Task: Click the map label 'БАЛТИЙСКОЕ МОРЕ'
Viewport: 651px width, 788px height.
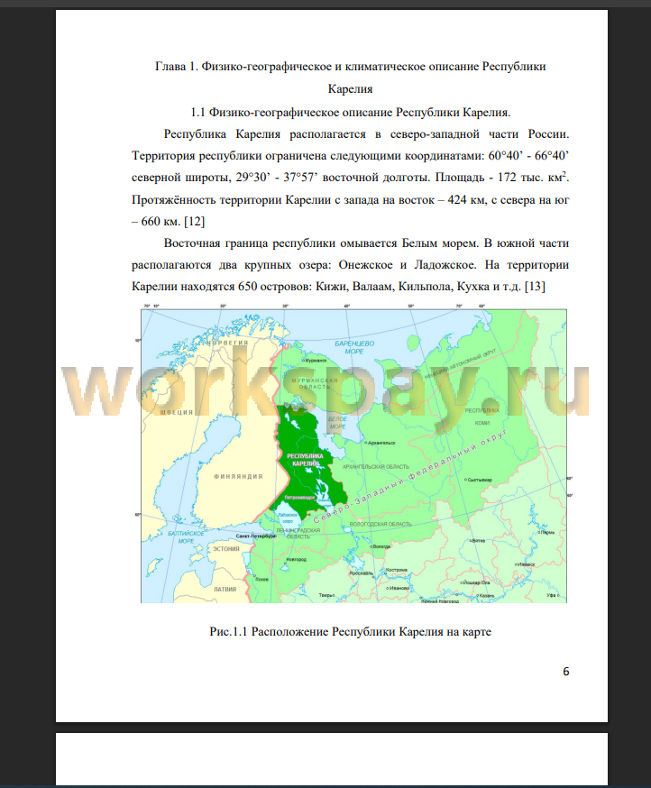Action: coord(186,536)
